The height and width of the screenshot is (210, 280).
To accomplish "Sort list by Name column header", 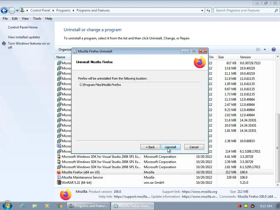I will click(x=61, y=57).
